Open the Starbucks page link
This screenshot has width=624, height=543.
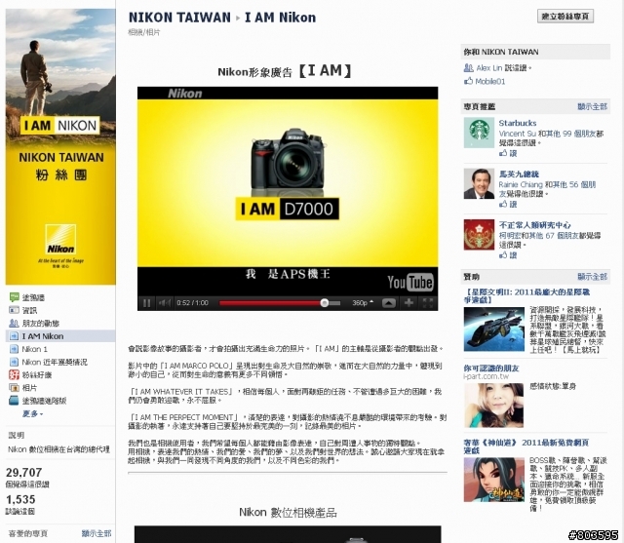pos(518,123)
